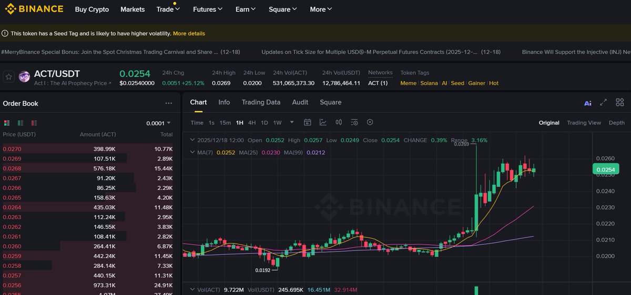
Task: Open the 0.0001 price precision dropdown
Action: point(158,123)
